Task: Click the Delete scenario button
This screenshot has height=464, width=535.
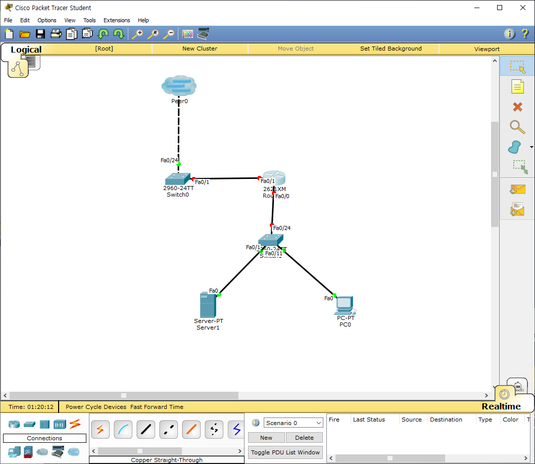Action: pos(304,437)
